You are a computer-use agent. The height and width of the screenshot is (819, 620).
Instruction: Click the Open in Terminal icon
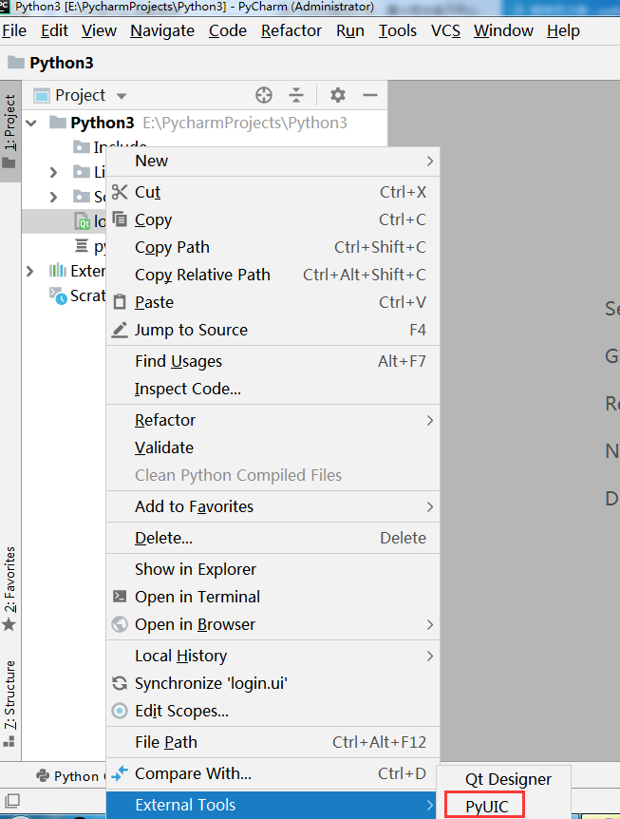(122, 599)
